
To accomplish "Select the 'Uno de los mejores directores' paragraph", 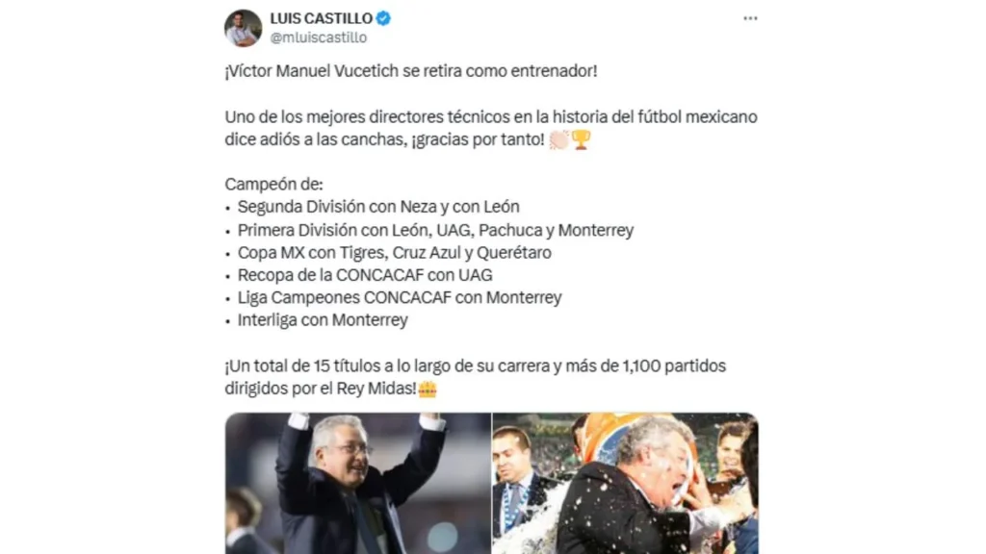I will coord(491,128).
